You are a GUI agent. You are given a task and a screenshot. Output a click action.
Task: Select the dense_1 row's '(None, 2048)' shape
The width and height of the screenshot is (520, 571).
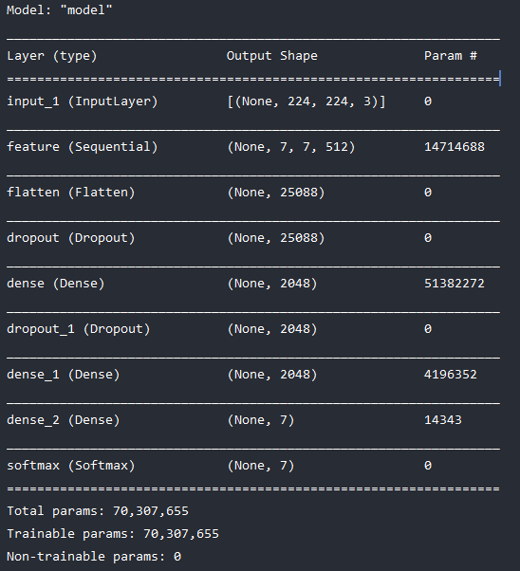coord(271,375)
